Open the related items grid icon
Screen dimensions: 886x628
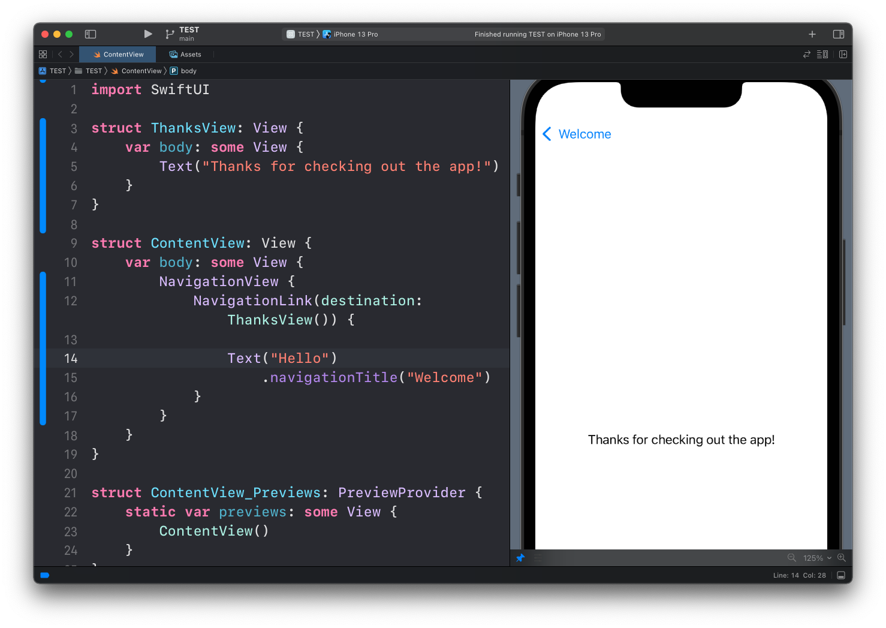click(43, 55)
